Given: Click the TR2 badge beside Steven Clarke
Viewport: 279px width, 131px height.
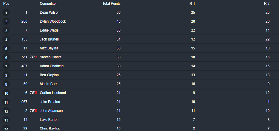Looking at the screenshot, I should [x=33, y=57].
